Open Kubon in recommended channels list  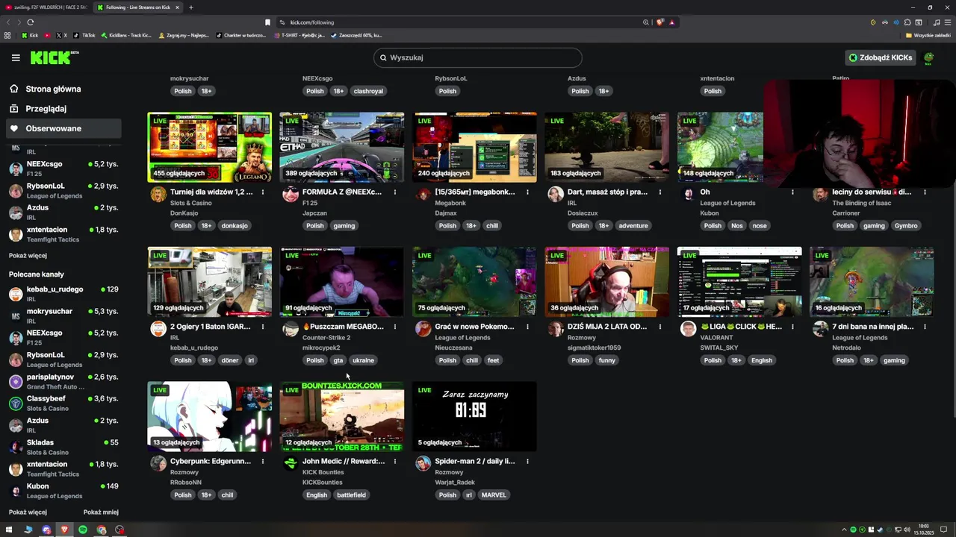click(63, 491)
